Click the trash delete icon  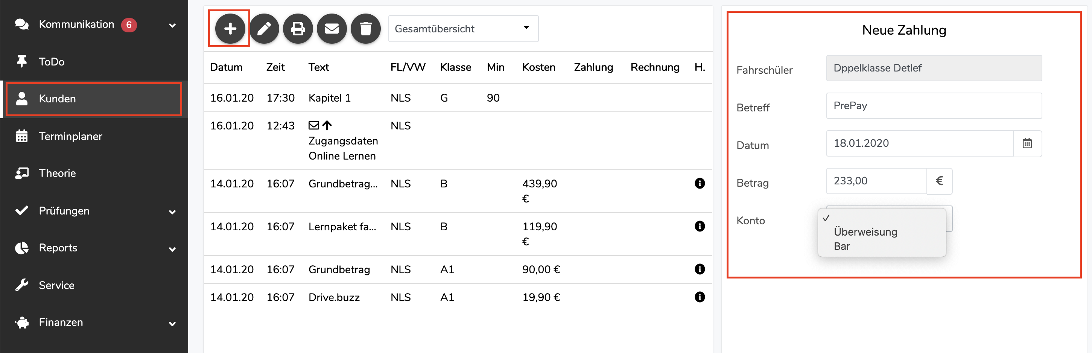pos(366,29)
